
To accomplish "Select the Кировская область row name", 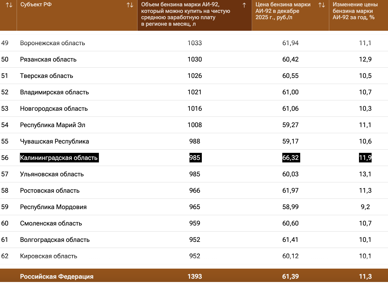I will [48, 256].
